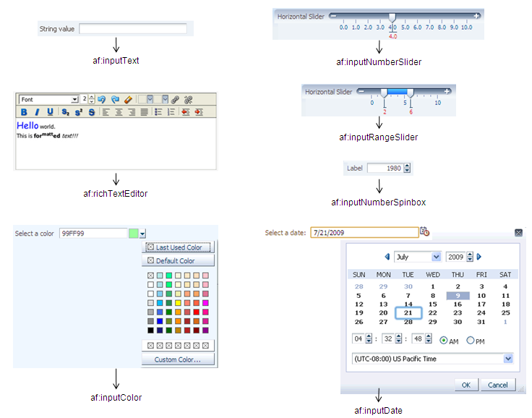Create a bulleted list
Viewport: 532px width, 418px height.
(158, 112)
